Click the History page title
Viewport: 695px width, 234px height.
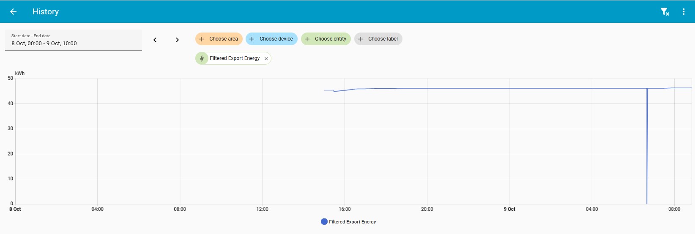point(46,12)
